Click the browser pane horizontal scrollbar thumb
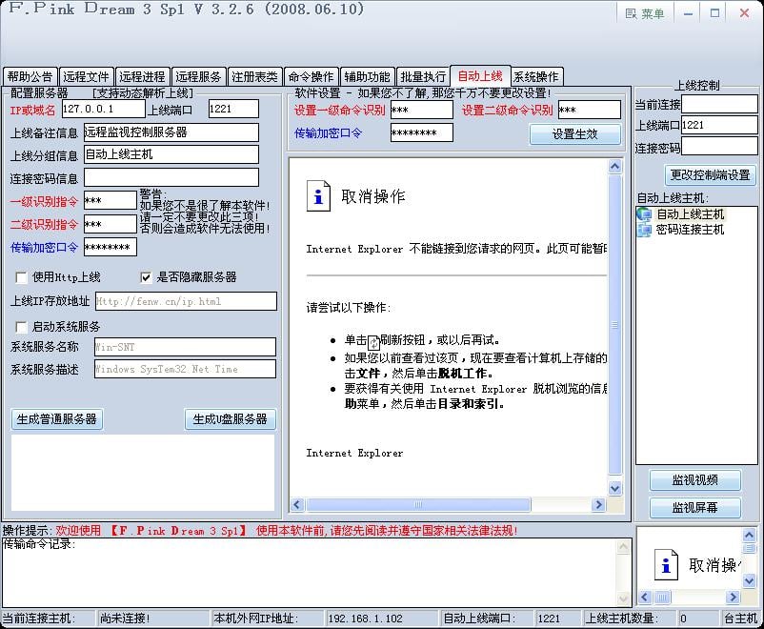 [x=418, y=505]
